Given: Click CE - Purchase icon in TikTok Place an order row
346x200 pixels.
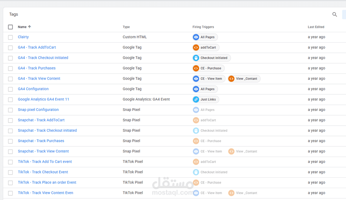Looking at the screenshot, I should 196,182.
